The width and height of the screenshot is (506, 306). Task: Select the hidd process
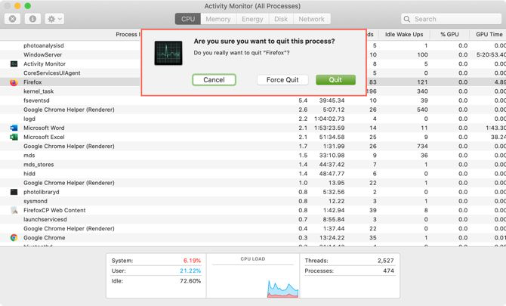pyautogui.click(x=29, y=174)
